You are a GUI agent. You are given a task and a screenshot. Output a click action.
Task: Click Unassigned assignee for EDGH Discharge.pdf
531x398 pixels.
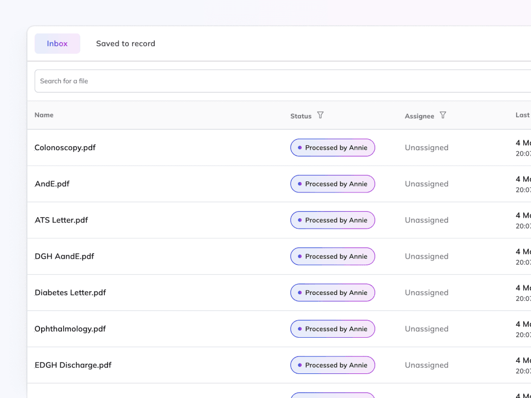click(x=426, y=365)
